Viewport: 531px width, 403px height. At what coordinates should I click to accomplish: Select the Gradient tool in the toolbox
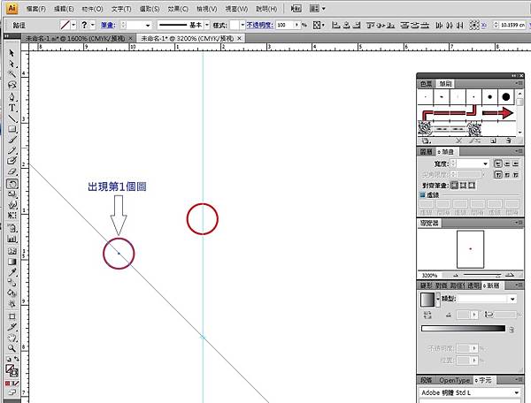[x=12, y=262]
